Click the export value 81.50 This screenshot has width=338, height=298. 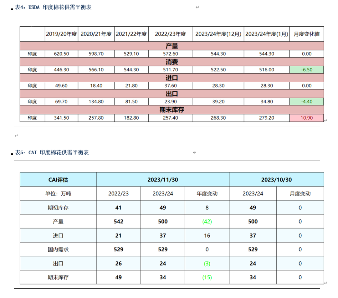click(131, 101)
